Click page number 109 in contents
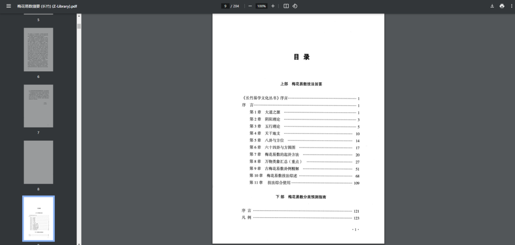 pos(357,183)
